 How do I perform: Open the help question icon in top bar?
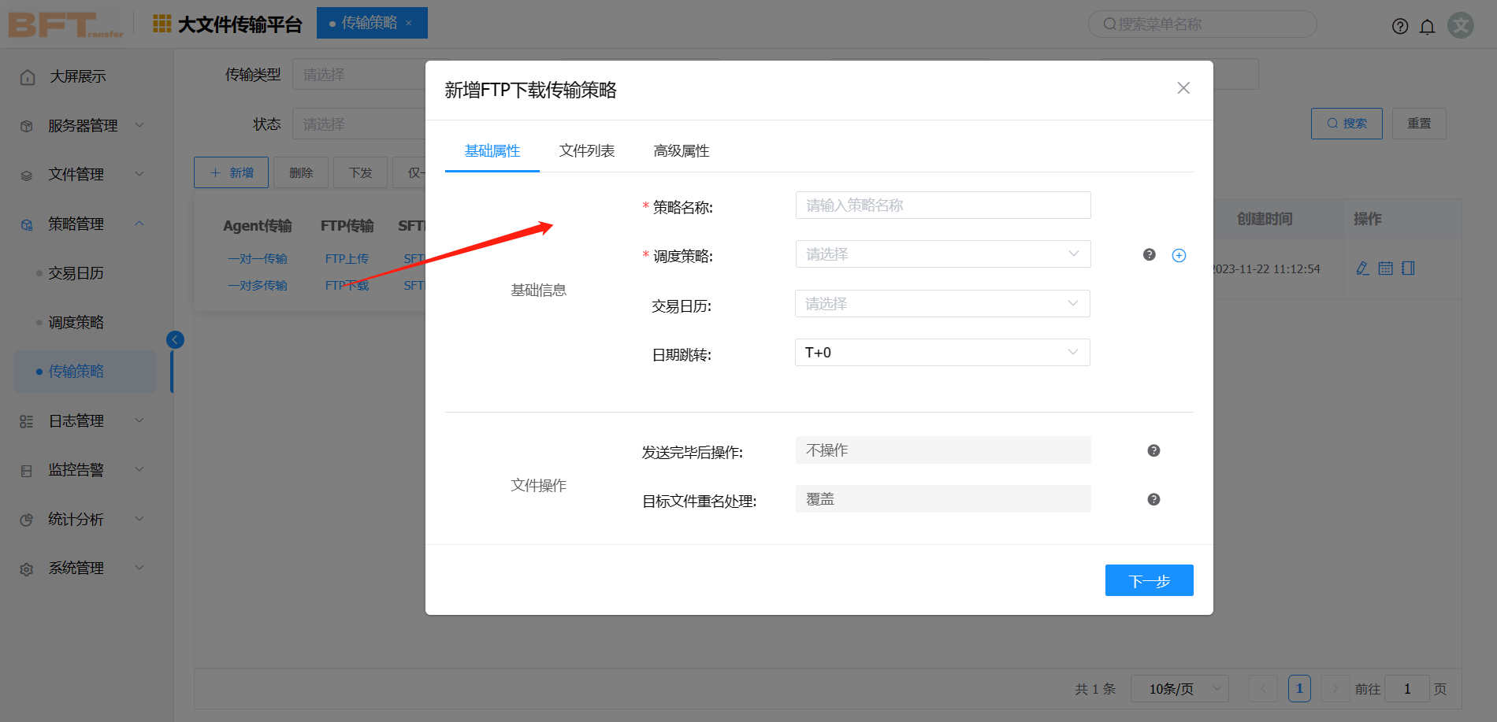1400,27
